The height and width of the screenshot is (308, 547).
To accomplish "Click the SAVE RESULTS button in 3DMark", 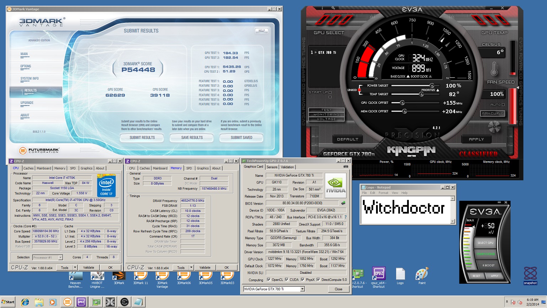I will coord(192,138).
